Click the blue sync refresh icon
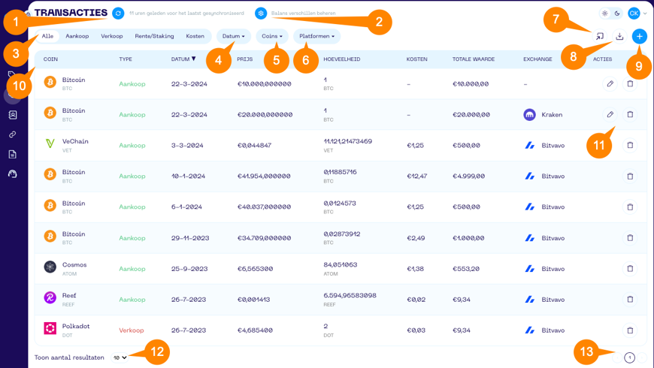The height and width of the screenshot is (368, 654). 118,14
